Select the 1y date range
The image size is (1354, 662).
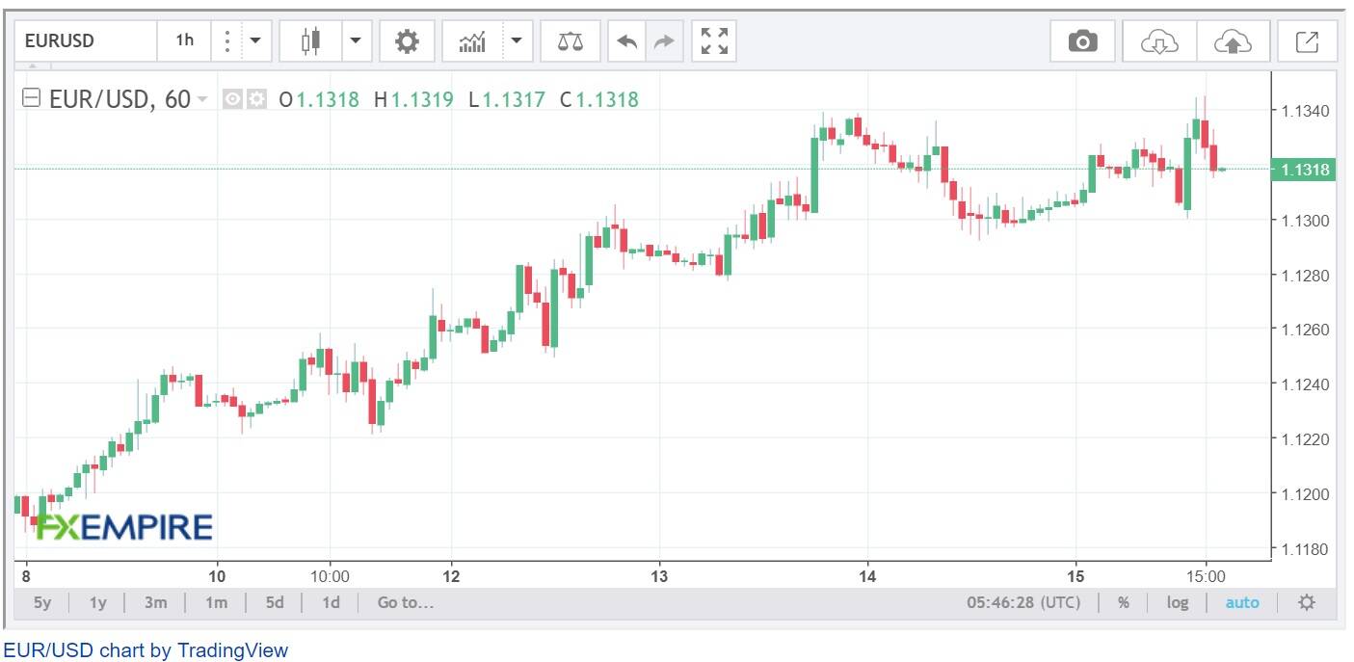(98, 602)
